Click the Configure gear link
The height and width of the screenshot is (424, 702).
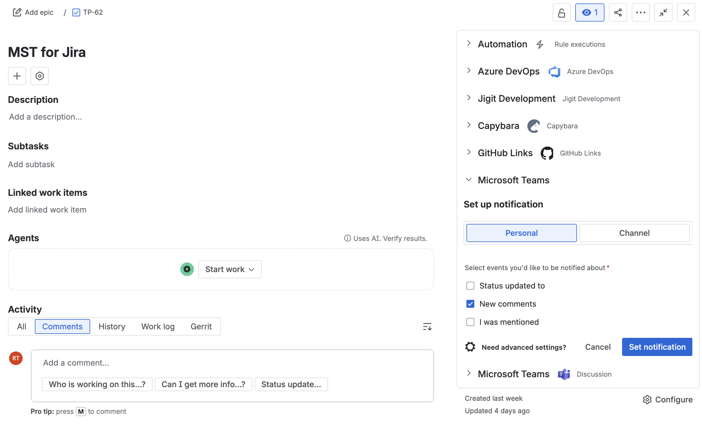point(667,400)
